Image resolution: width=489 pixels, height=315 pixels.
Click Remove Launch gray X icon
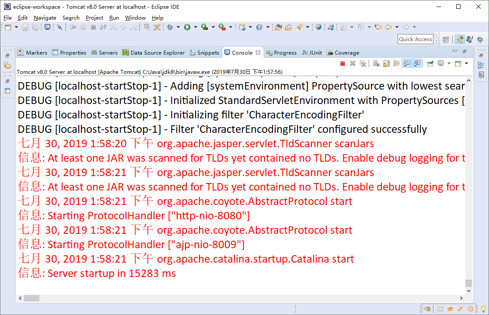point(353,63)
